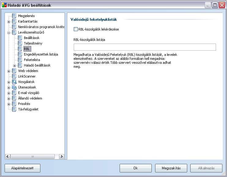Click the Alapértelmezett button
This screenshot has height=177, width=227.
pyautogui.click(x=22, y=168)
